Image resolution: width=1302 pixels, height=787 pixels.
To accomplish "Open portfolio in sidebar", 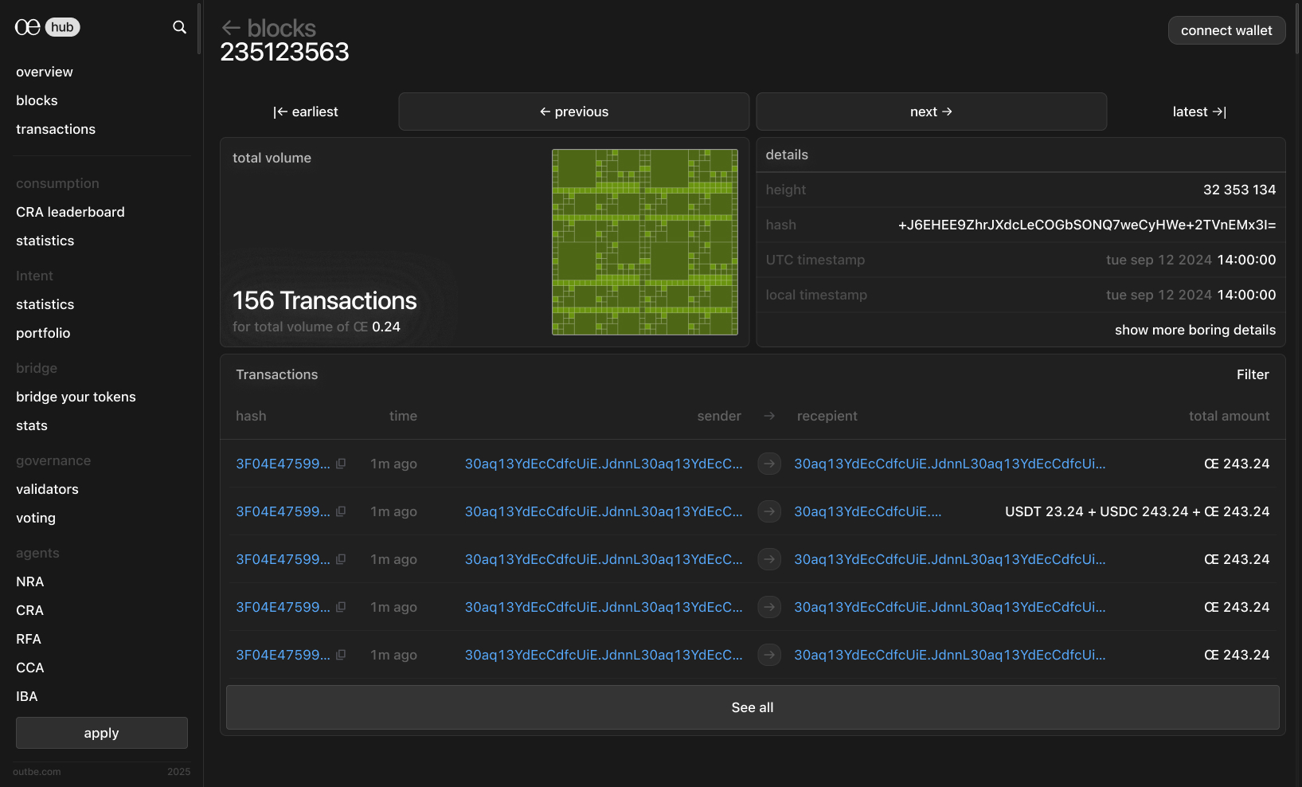I will pos(43,333).
